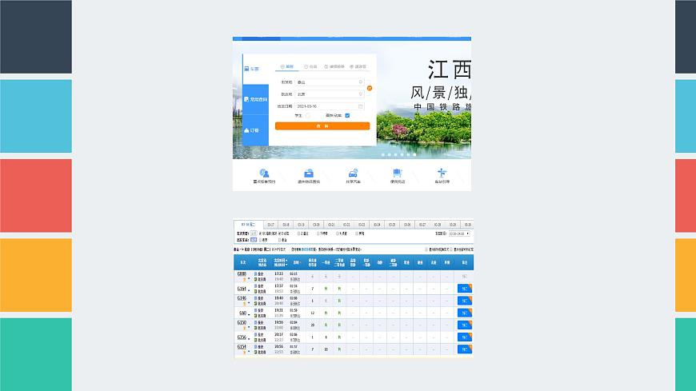Select the one-way trip tab
696x391 pixels.
pos(286,66)
